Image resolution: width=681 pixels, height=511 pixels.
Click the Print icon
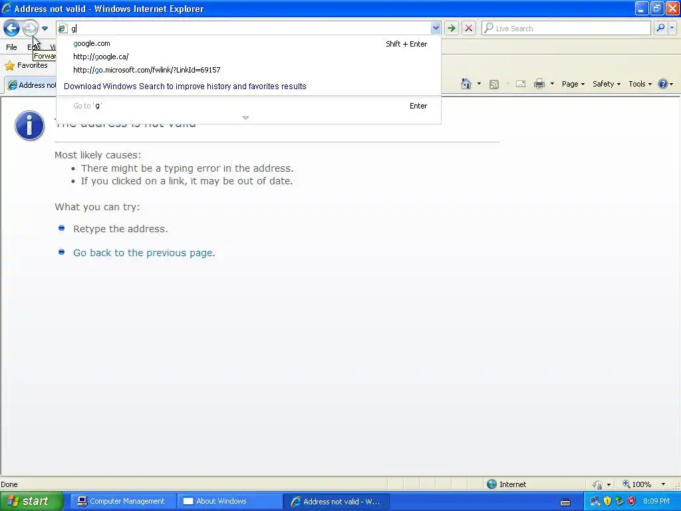coord(539,84)
